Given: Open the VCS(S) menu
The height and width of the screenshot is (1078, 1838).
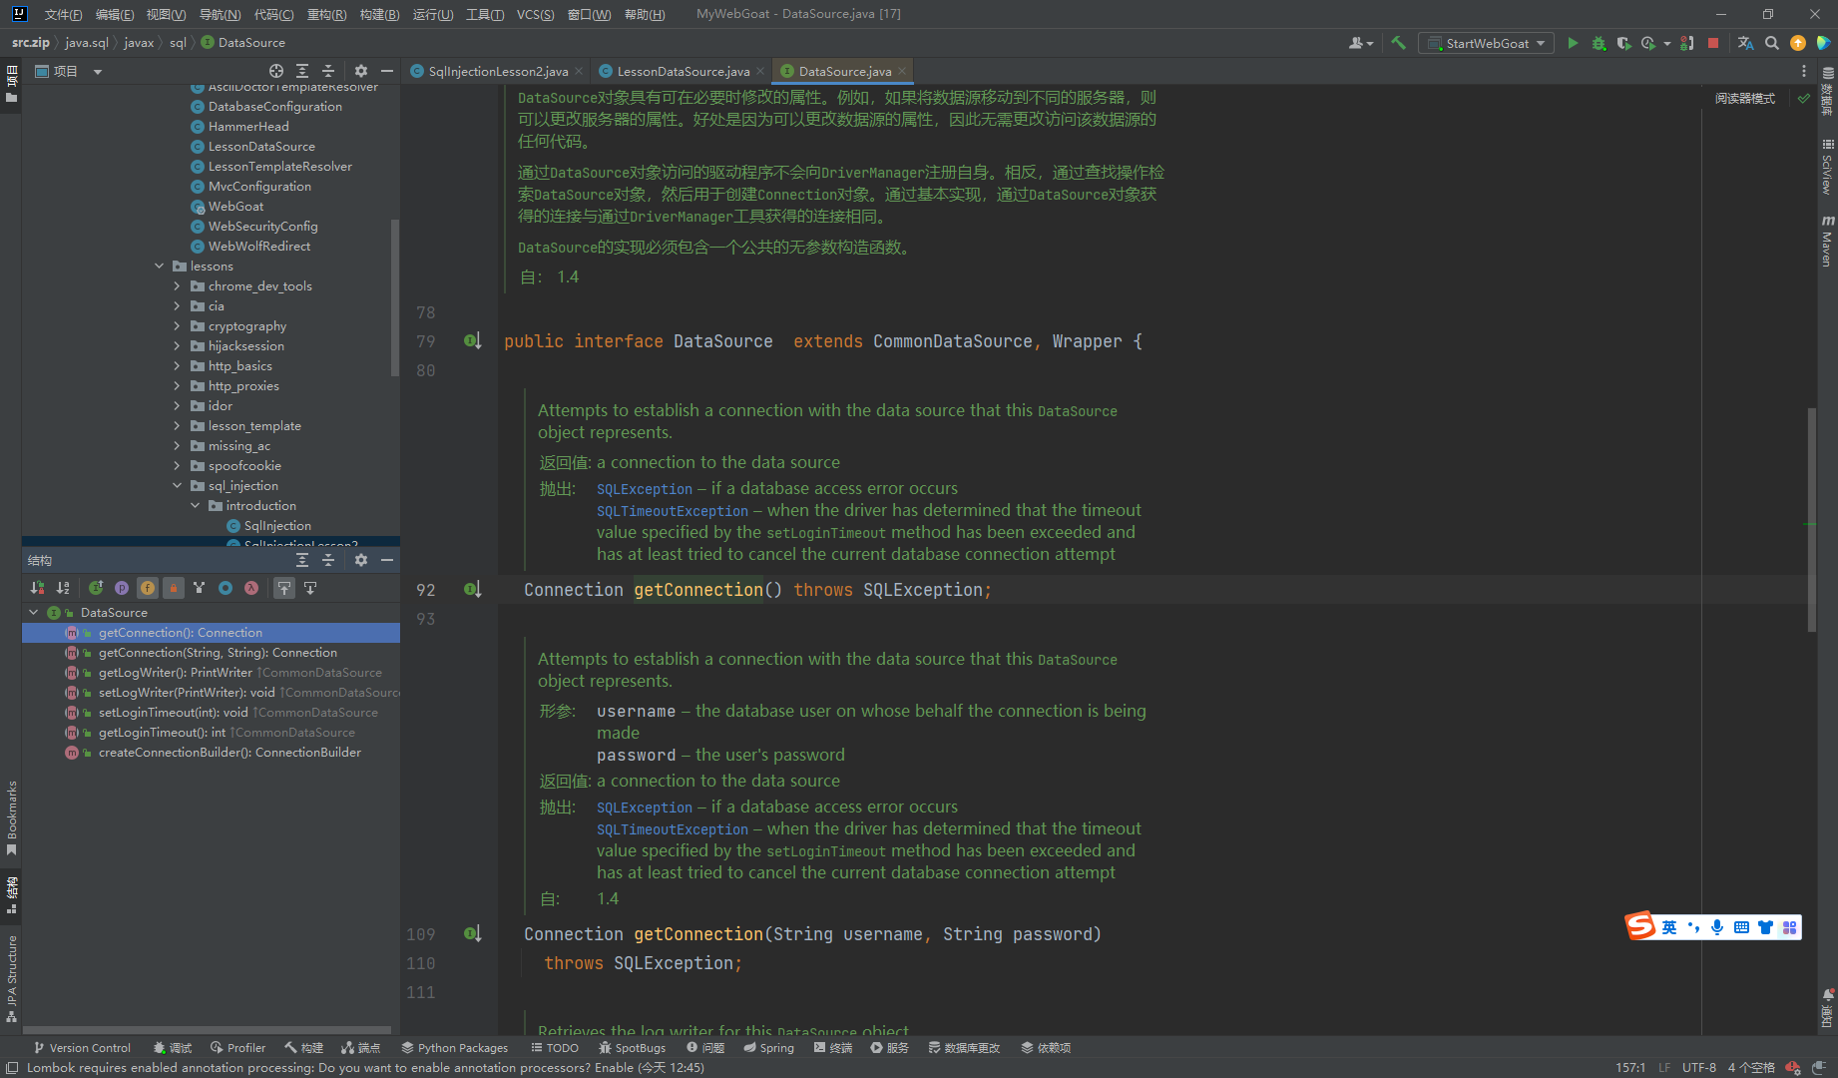Looking at the screenshot, I should pos(535,14).
